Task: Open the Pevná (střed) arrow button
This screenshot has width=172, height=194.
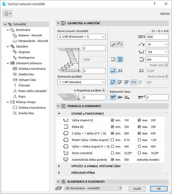Action: (x=167, y=77)
